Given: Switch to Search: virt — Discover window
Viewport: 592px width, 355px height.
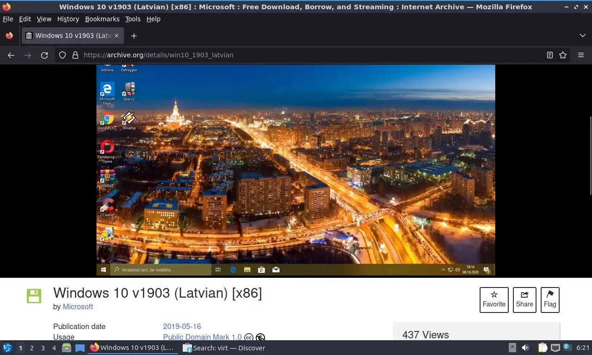Looking at the screenshot, I should click(224, 348).
